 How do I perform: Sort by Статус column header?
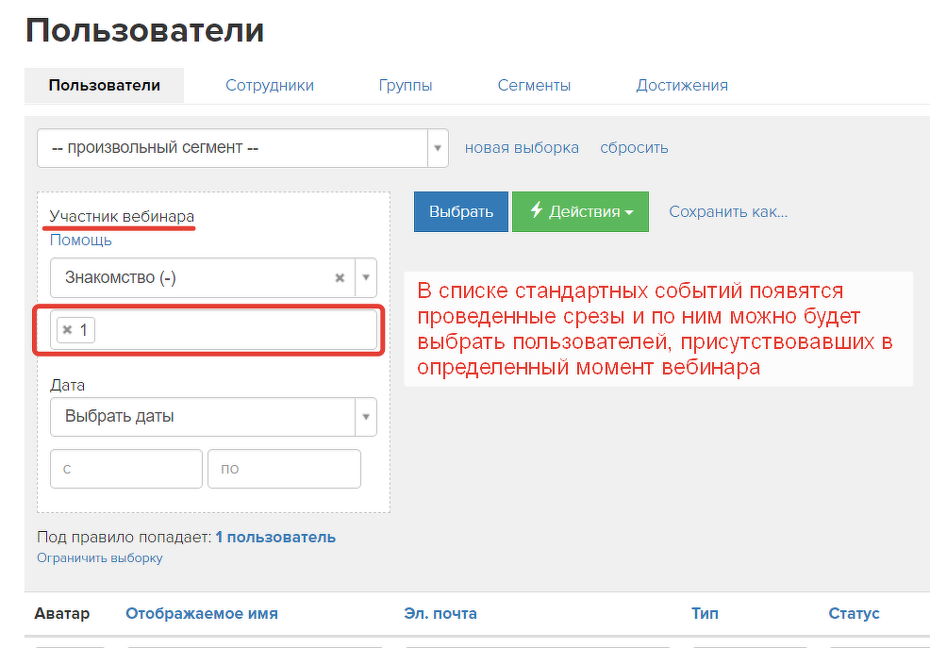pyautogui.click(x=854, y=613)
